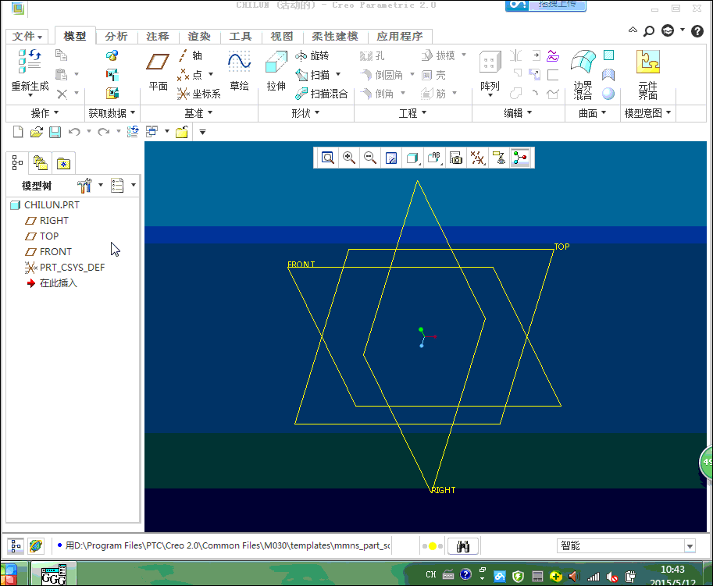Open the Component Interface (元件界面) tool

(648, 74)
